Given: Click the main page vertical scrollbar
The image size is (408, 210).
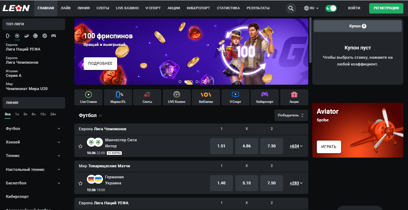Looking at the screenshot, I should coord(310,40).
